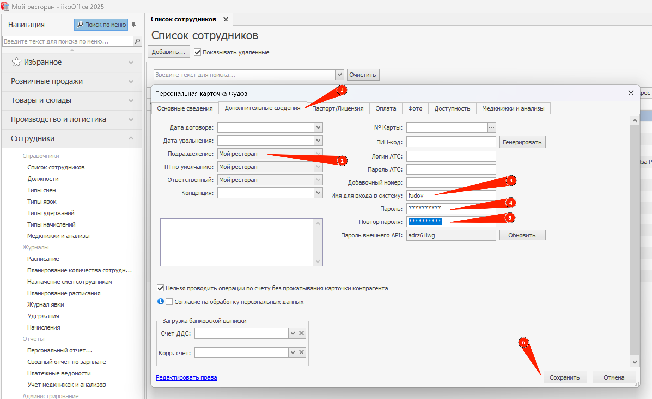Viewport: 652px width, 399px height.
Task: Collapse the Сотрудники navigation section
Action: pos(131,138)
